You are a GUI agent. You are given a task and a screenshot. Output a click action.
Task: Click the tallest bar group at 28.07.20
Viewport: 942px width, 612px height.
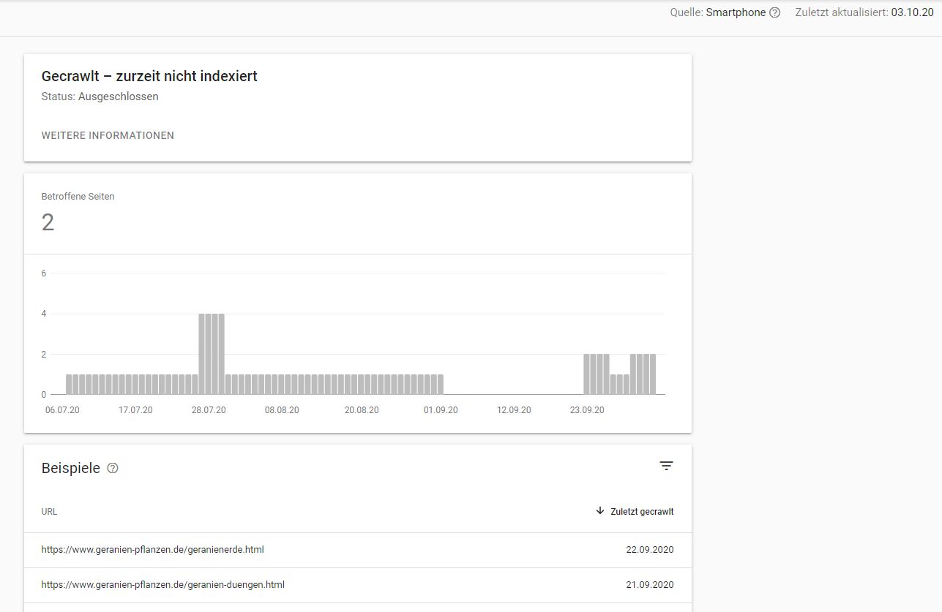[x=212, y=355]
